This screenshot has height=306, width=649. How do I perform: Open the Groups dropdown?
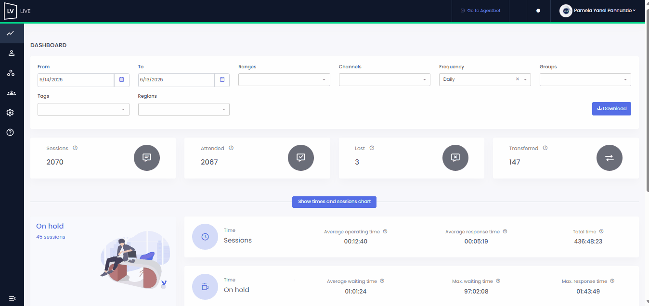coord(585,80)
